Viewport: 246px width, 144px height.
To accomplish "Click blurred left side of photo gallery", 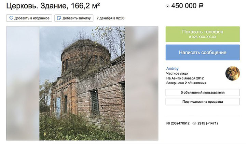I will pos(23,83).
